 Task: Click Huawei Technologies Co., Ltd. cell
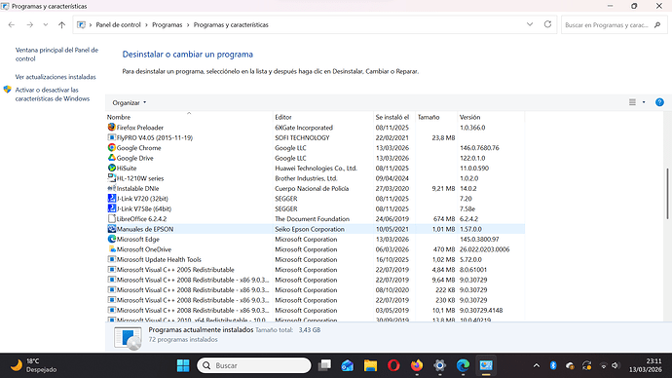coord(316,168)
